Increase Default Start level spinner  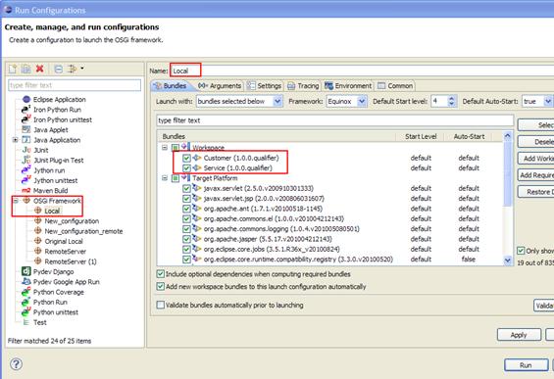tap(451, 99)
